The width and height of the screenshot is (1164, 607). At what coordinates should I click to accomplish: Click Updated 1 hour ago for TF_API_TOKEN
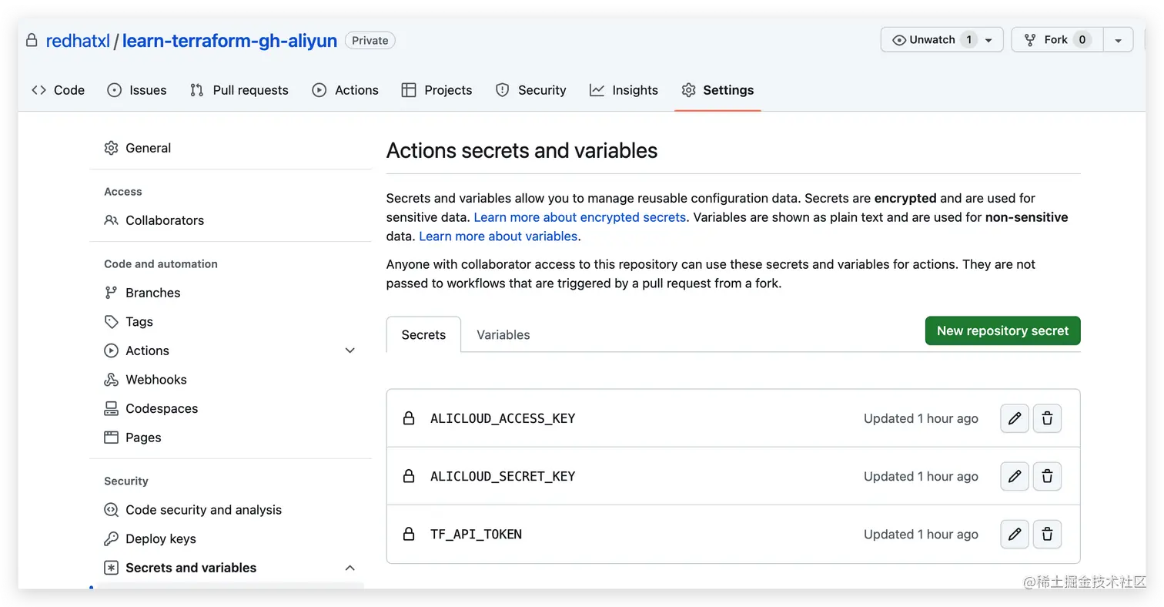click(x=921, y=534)
